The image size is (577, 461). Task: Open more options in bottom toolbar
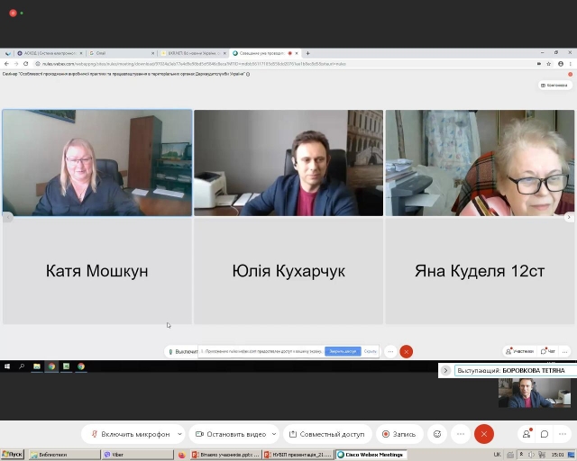[x=459, y=434]
